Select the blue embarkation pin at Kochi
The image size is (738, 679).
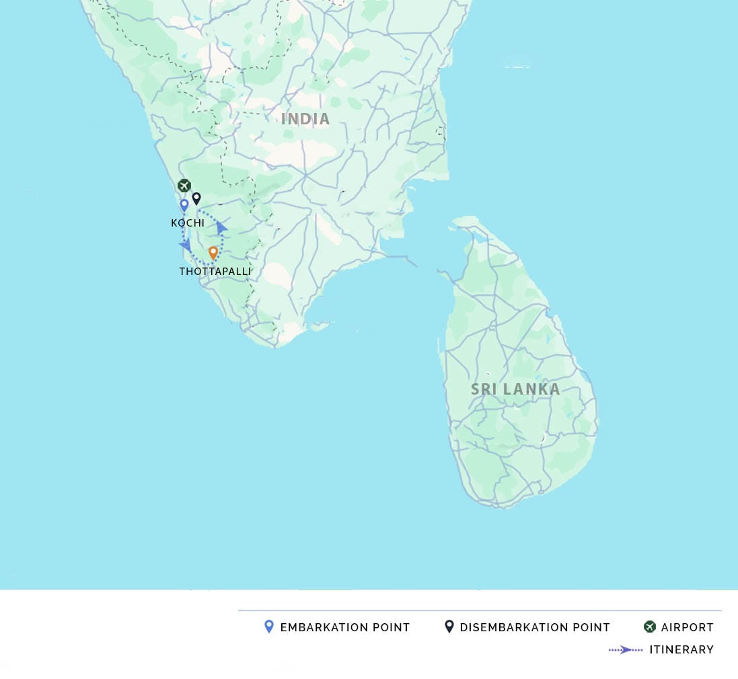point(184,205)
